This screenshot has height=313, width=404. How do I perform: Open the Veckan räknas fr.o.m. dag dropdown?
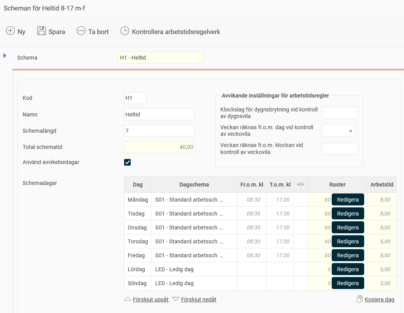coord(338,131)
